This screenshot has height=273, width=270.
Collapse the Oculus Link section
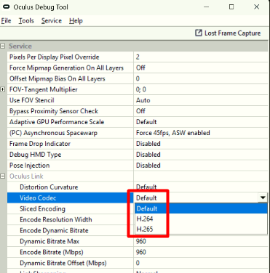pyautogui.click(x=3, y=176)
